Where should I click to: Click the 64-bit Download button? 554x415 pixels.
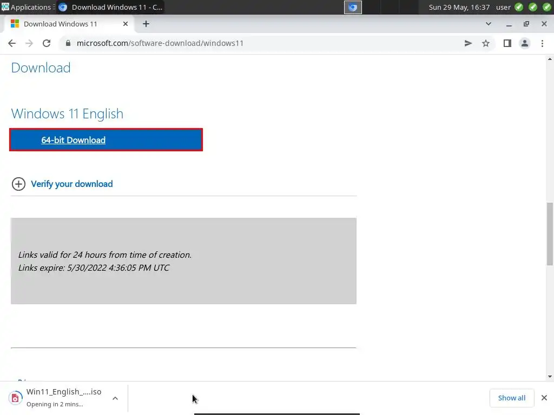pos(106,140)
